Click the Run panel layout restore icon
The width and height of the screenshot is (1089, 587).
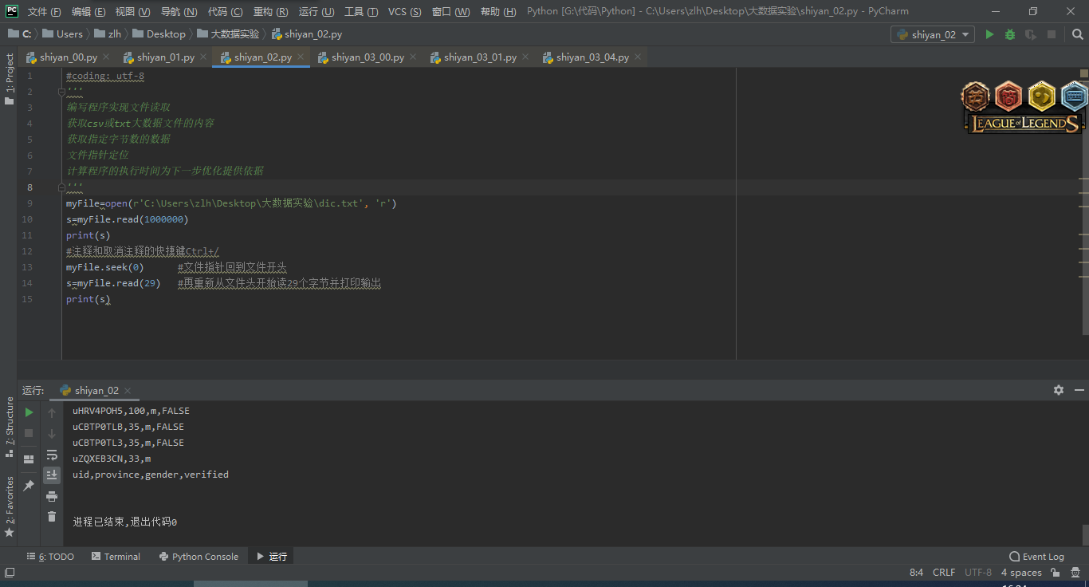pyautogui.click(x=29, y=459)
